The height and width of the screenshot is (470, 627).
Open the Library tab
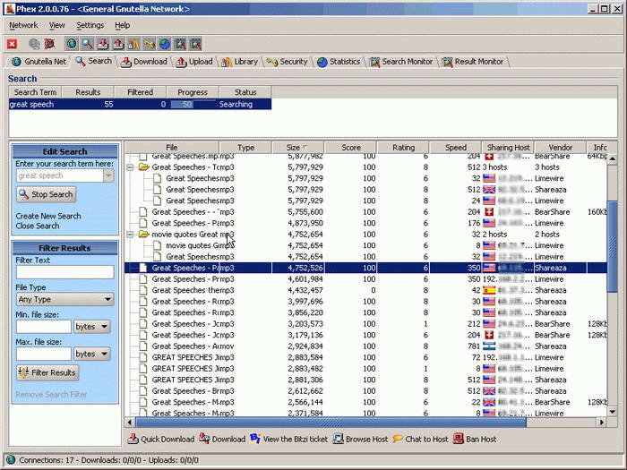[240, 62]
